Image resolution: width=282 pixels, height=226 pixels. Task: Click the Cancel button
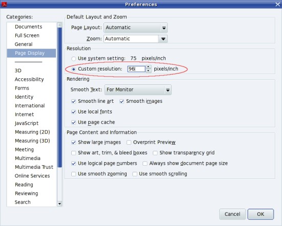232,214
